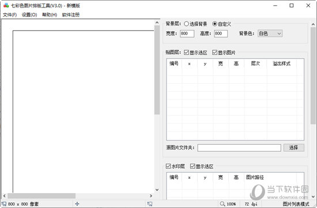Click the 选择 button for source folder
The image size is (317, 208).
[294, 148]
